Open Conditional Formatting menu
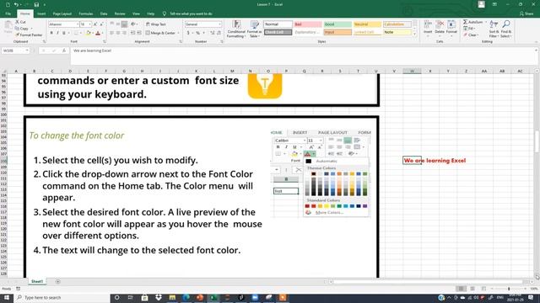Screen dimensions: 540x303 click(x=236, y=29)
